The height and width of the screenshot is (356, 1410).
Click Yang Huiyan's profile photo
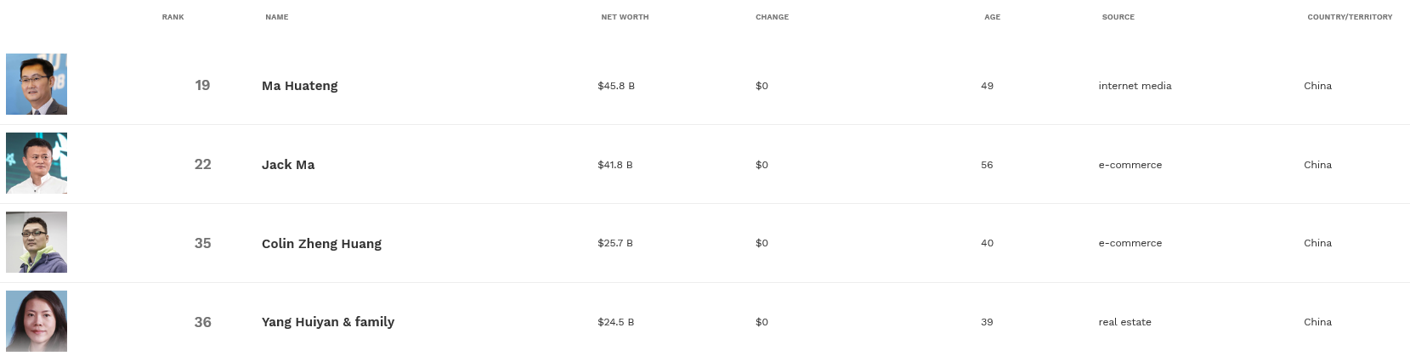[x=37, y=321]
